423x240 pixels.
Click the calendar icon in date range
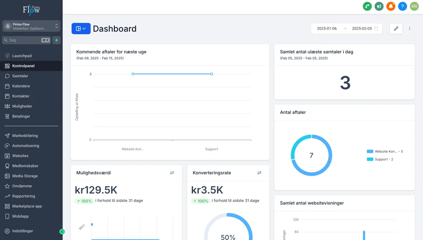click(376, 29)
